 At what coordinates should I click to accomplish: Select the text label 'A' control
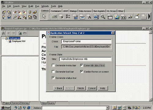(89, 16)
